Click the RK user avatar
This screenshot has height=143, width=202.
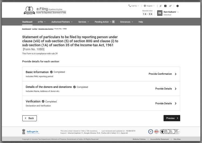(x=160, y=13)
